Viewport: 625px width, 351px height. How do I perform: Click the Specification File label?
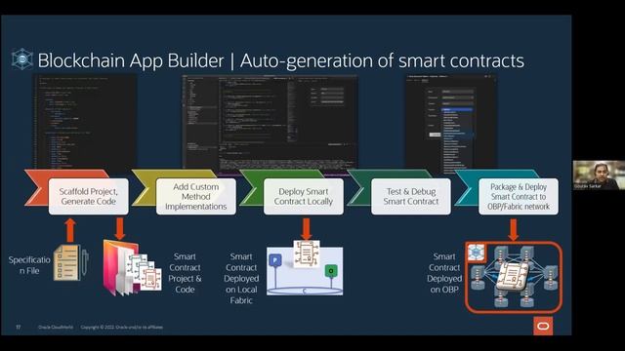tap(29, 265)
